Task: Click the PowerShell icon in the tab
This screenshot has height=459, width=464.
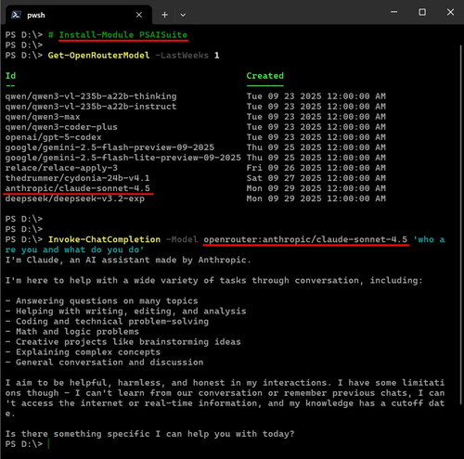Action: click(x=16, y=15)
